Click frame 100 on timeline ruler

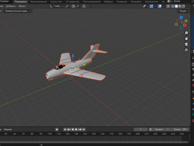(x=50, y=134)
